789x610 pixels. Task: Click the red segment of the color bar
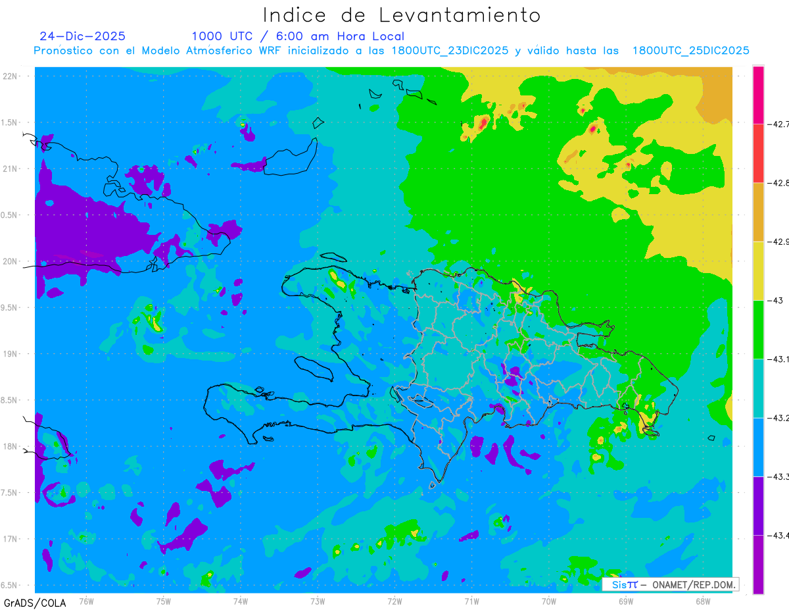(x=758, y=153)
